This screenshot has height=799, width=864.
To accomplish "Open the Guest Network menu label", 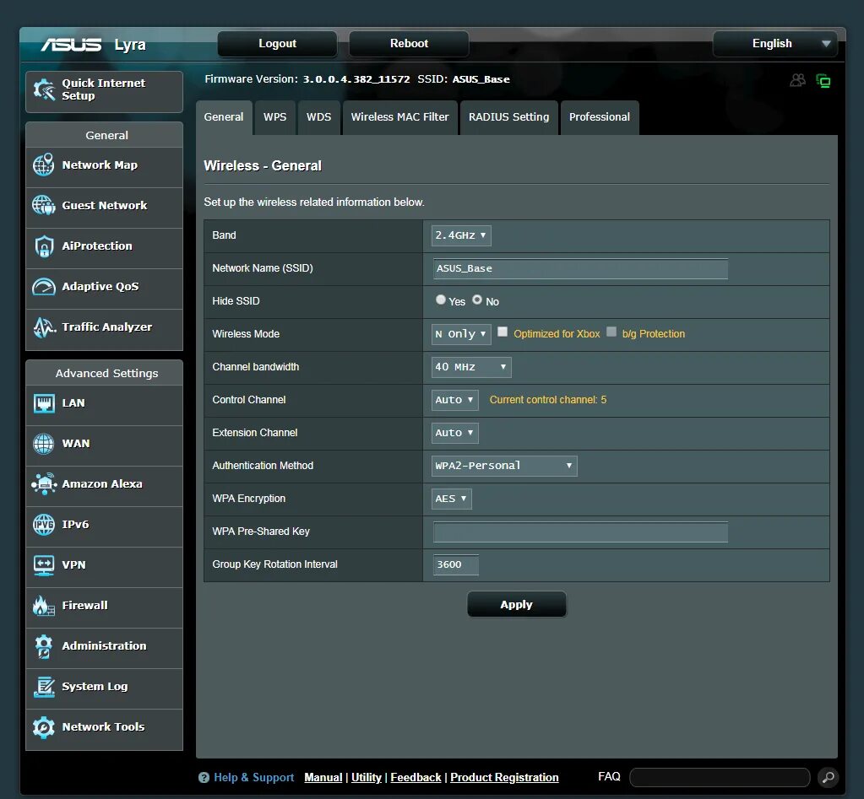I will pyautogui.click(x=104, y=205).
